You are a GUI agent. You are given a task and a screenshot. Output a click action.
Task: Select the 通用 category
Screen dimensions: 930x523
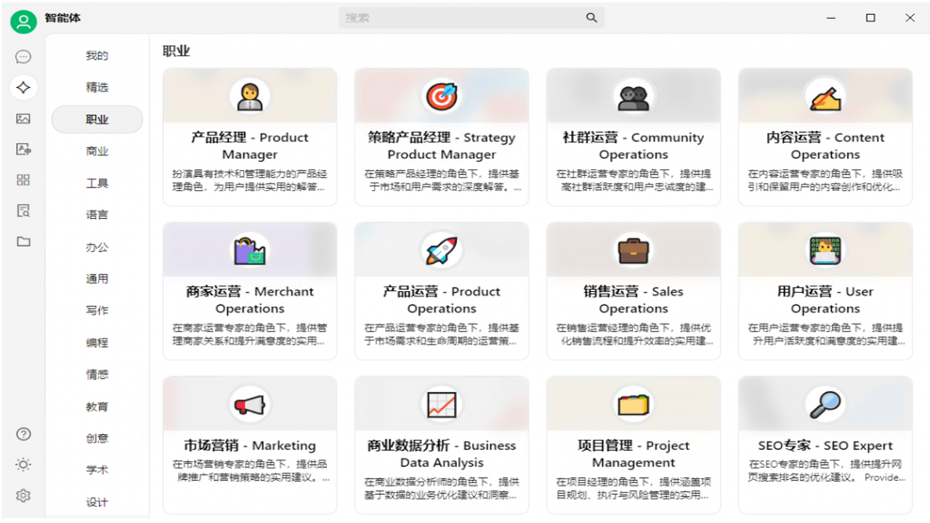(97, 279)
